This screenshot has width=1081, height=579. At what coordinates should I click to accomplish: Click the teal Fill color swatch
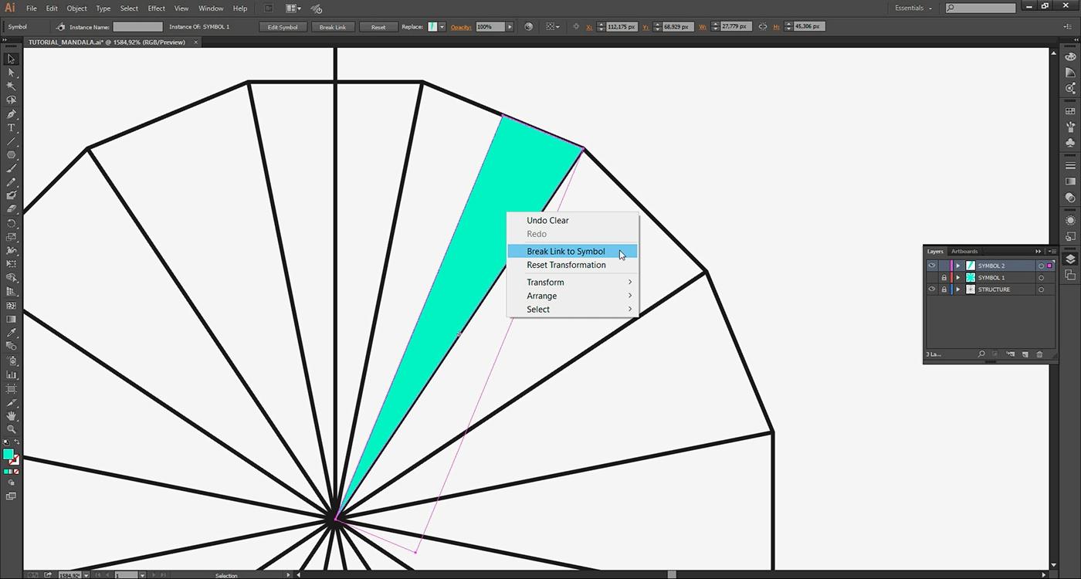[x=8, y=454]
